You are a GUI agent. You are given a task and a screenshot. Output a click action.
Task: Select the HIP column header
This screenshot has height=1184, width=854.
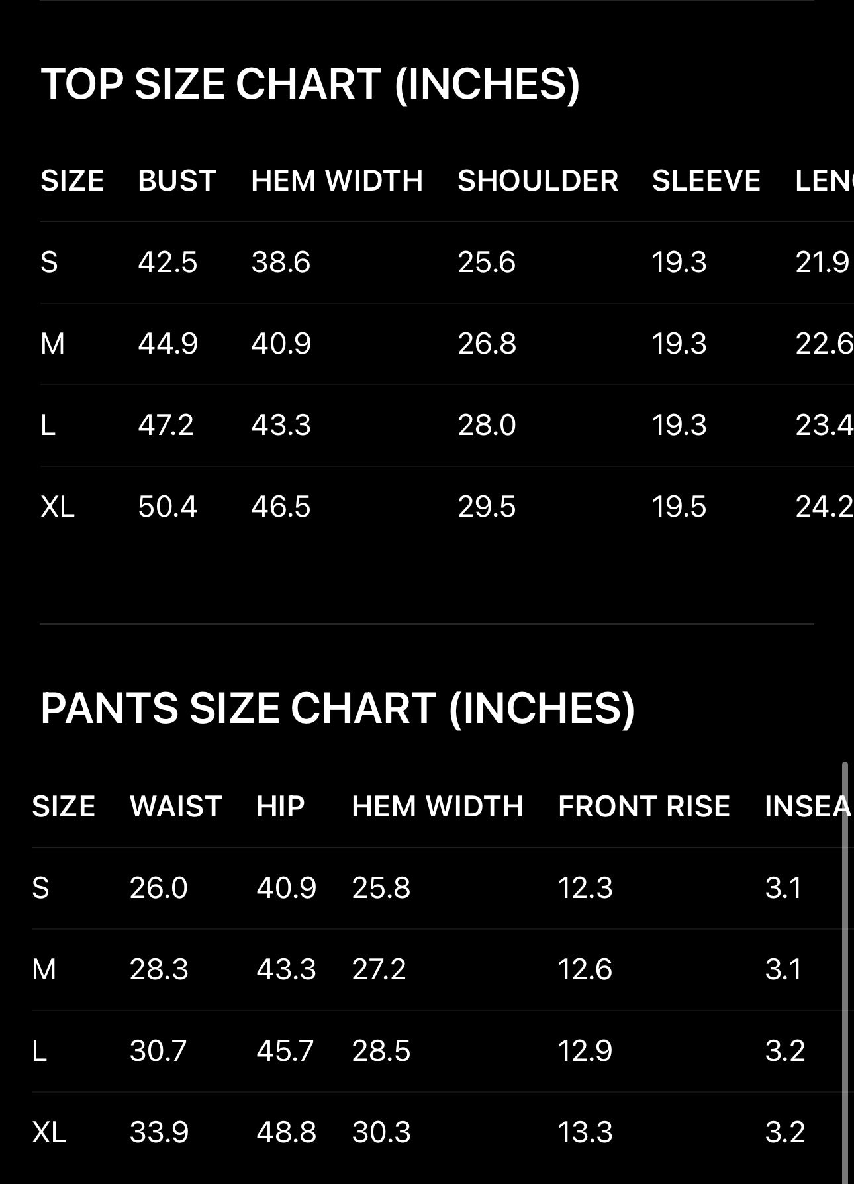(x=280, y=807)
